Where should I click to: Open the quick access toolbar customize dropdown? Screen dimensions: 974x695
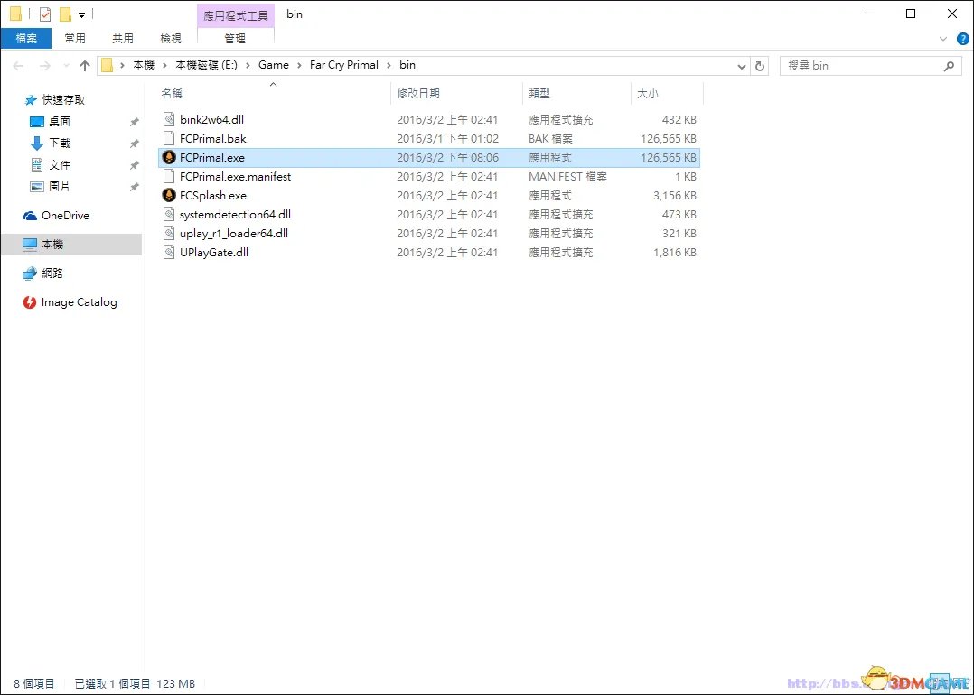82,15
